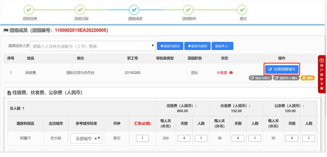Expand the 添加本人 dropdown button
The width and height of the screenshot is (327, 157).
click(x=222, y=46)
